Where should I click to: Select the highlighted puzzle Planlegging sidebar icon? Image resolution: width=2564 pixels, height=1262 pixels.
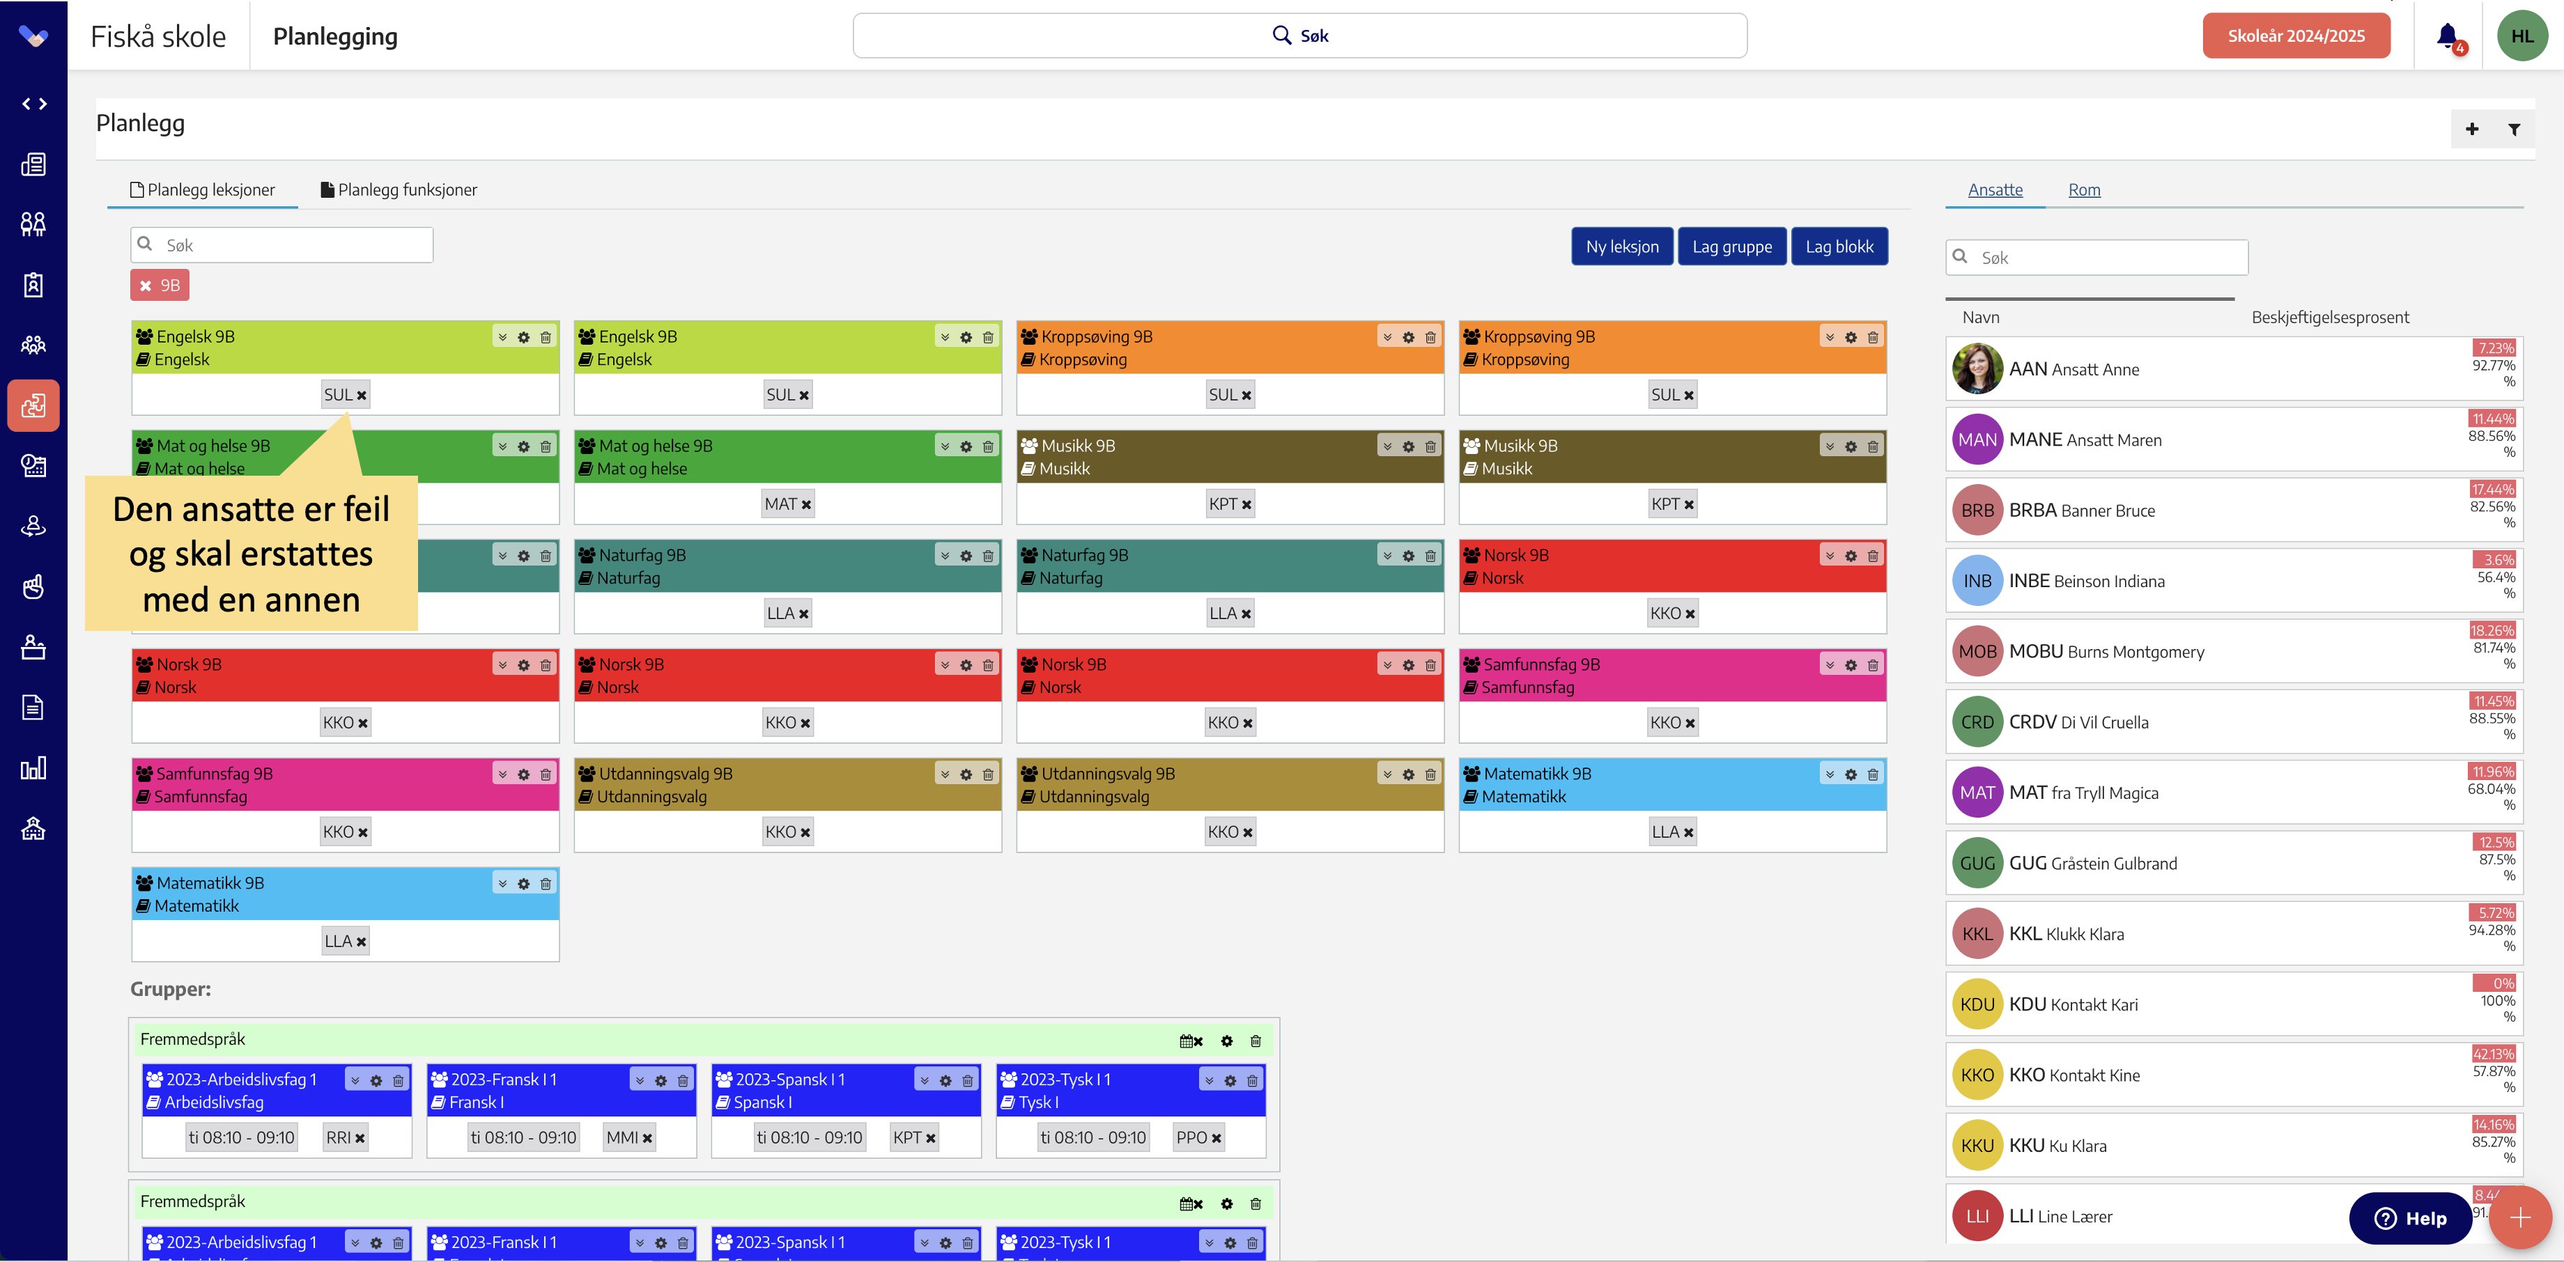(34, 406)
